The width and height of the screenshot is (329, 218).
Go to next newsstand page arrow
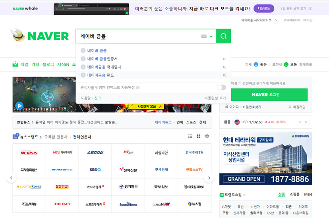(x=209, y=178)
